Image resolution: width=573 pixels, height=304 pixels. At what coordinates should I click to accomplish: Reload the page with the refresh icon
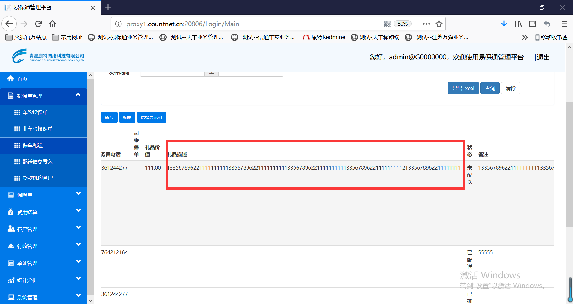click(x=38, y=24)
